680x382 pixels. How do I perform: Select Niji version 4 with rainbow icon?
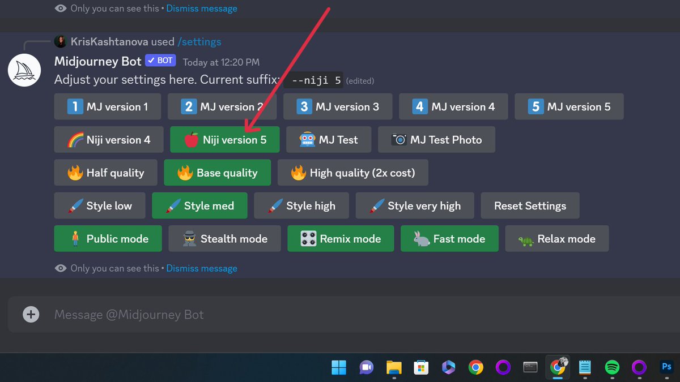[x=109, y=139]
